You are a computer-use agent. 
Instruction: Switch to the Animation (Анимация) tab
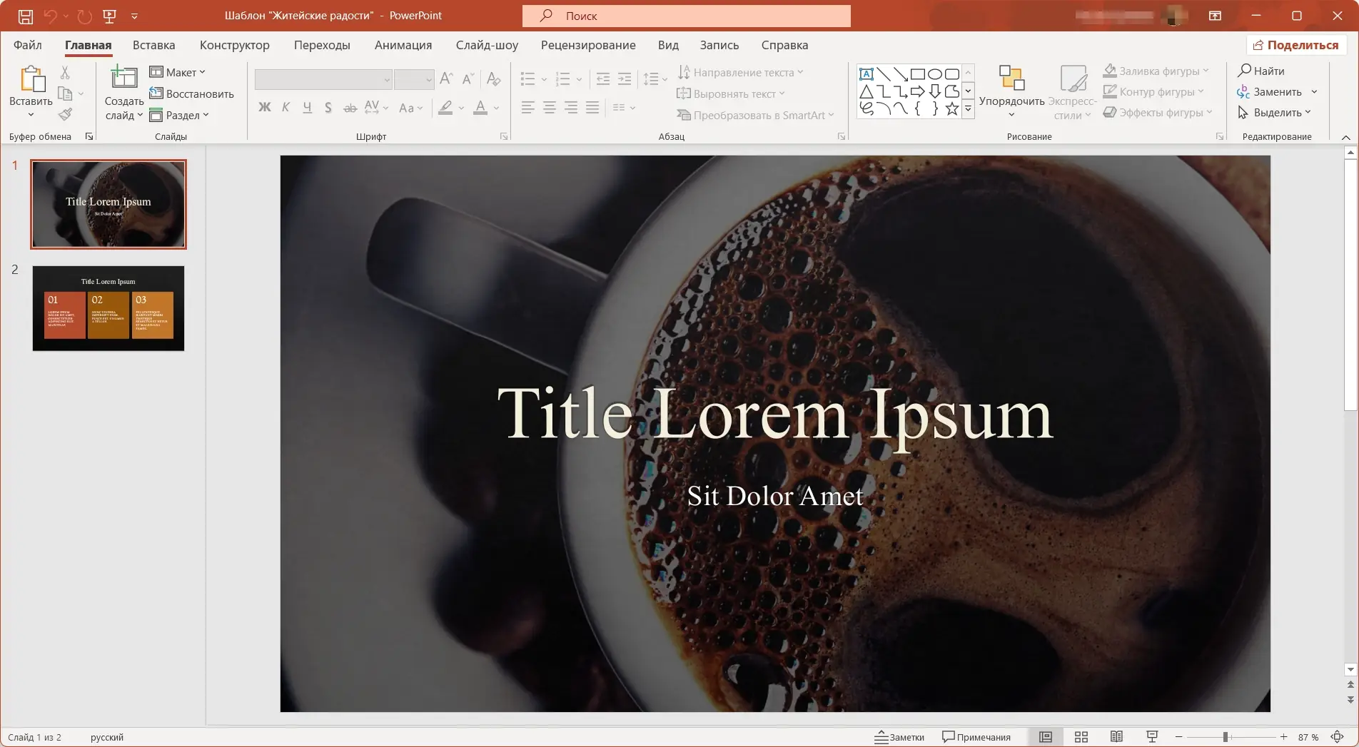point(403,45)
